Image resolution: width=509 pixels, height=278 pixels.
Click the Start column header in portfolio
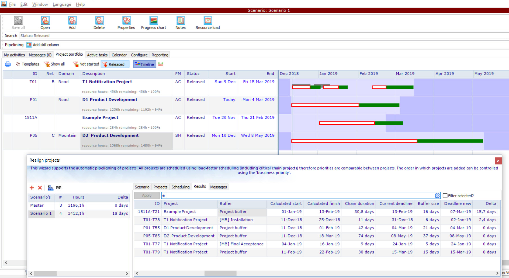tap(222, 74)
